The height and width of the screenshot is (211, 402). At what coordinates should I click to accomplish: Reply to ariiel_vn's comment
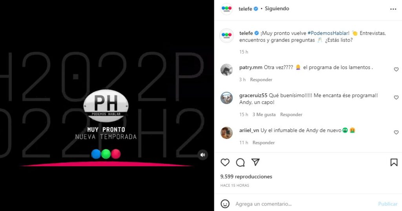tap(263, 143)
